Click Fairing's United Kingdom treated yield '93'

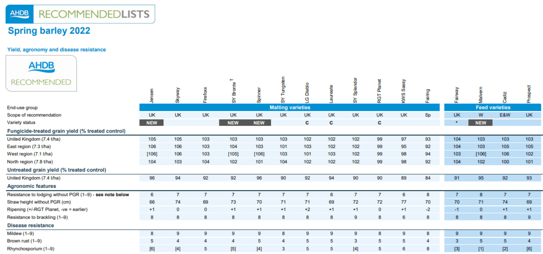428,139
